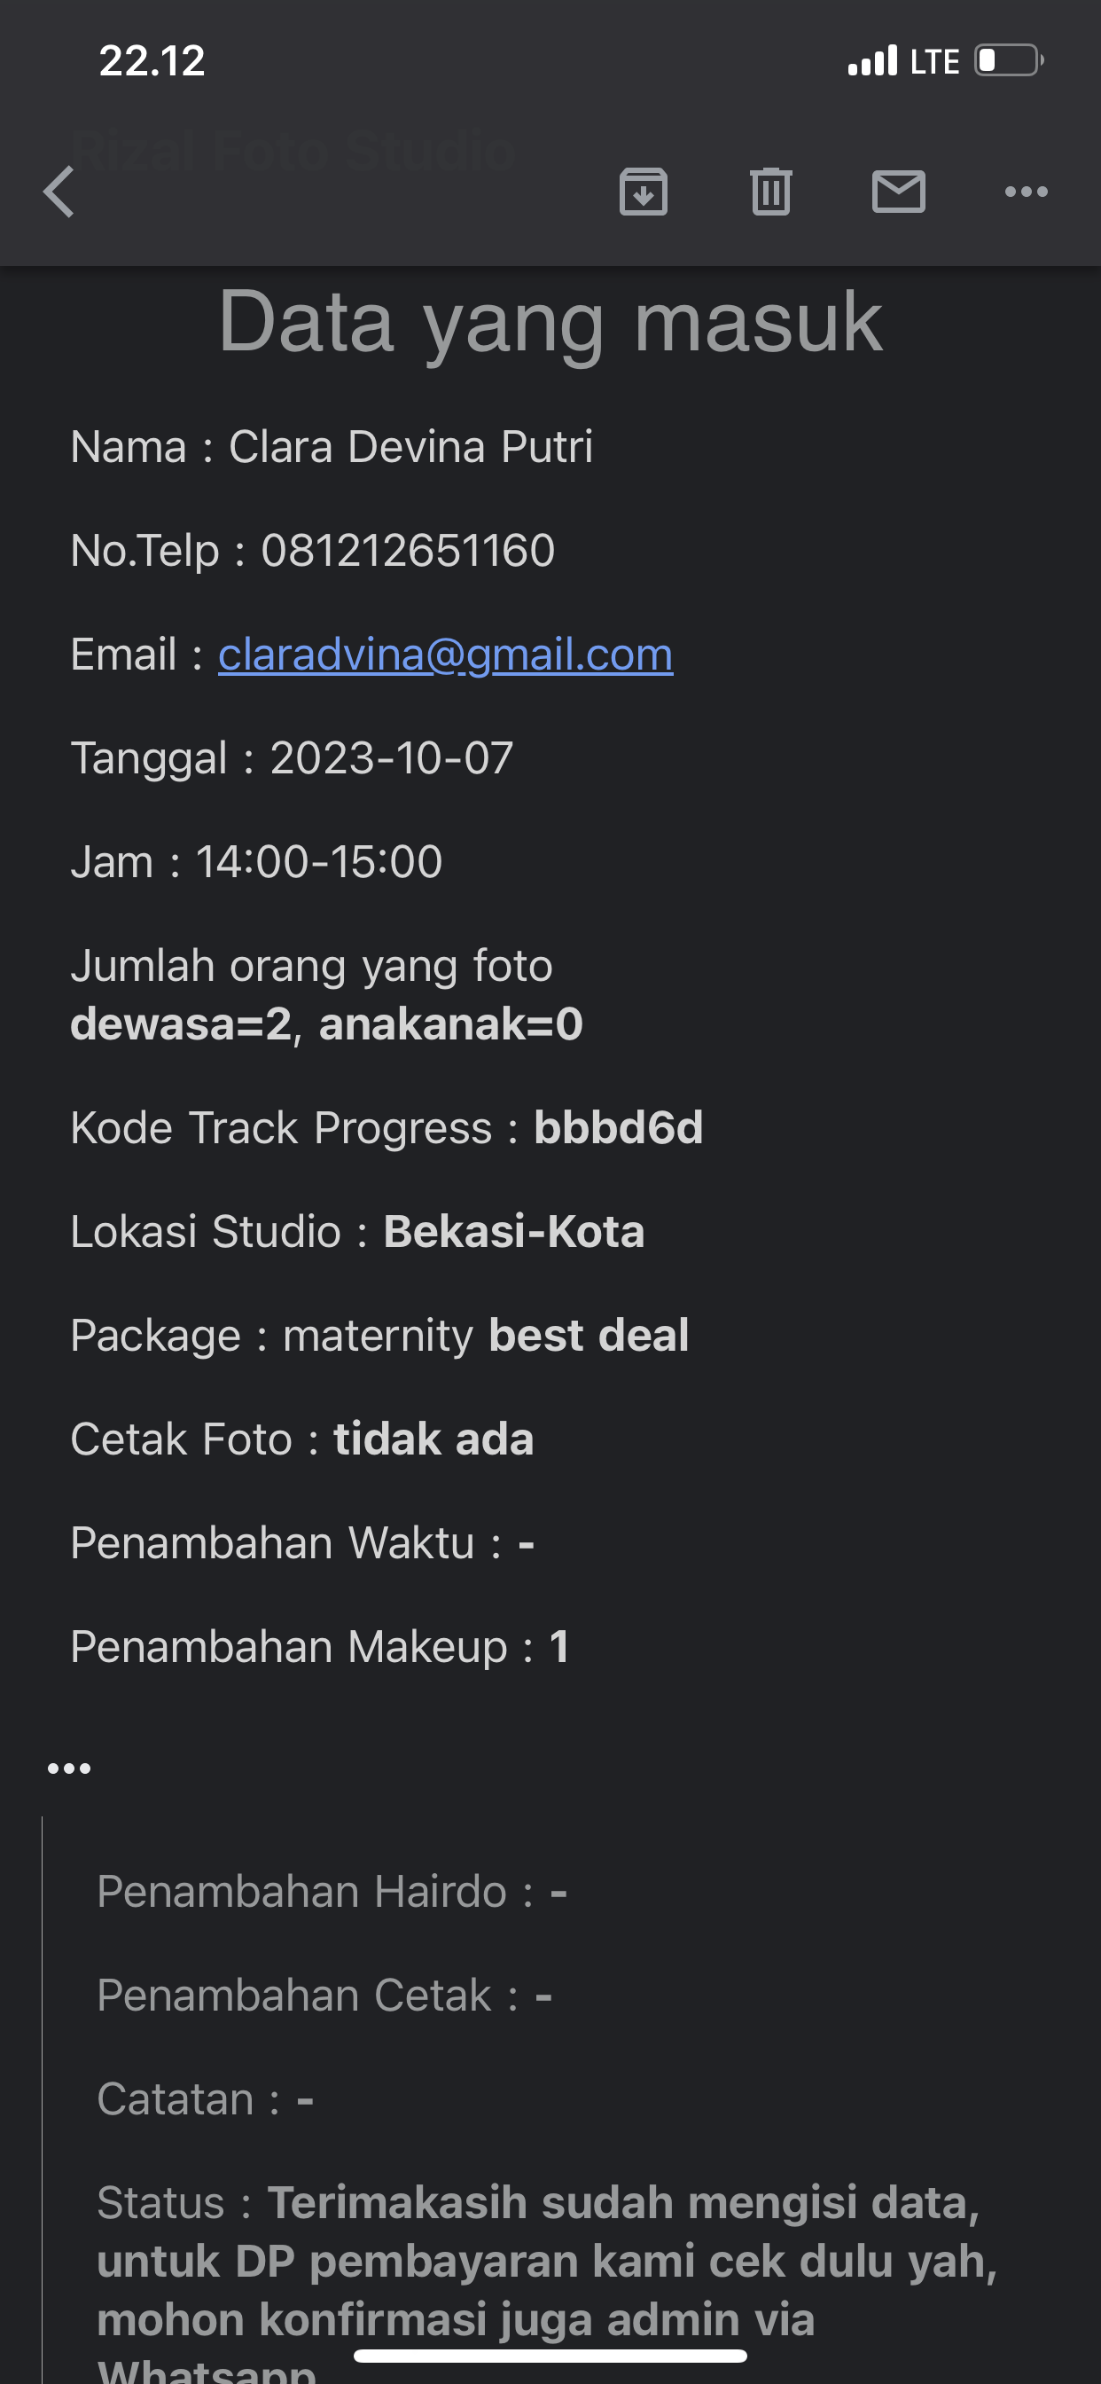The height and width of the screenshot is (2384, 1101).
Task: Tap the Bekasi-Kota studio location
Action: (513, 1232)
